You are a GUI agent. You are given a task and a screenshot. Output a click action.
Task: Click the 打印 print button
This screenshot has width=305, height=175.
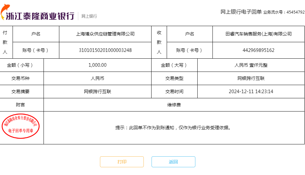pos(122,162)
